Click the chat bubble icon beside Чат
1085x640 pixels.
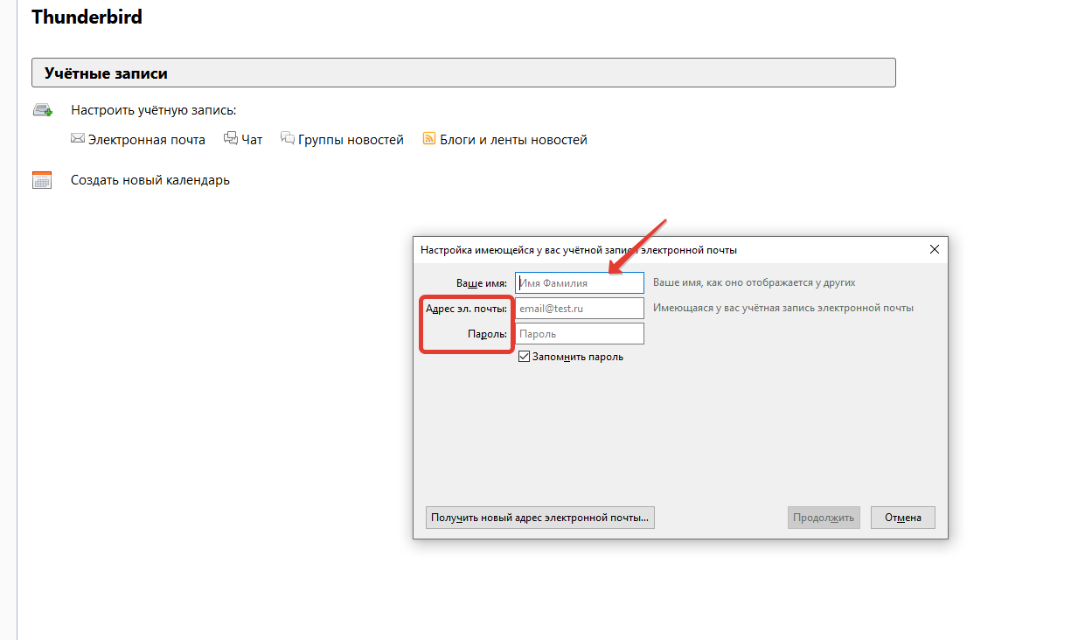click(x=231, y=139)
